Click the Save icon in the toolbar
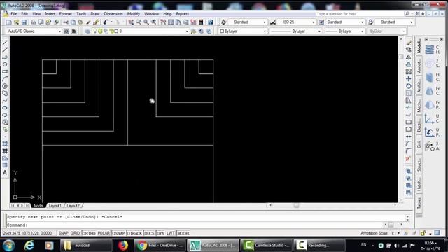This screenshot has width=448, height=252. pos(24,22)
